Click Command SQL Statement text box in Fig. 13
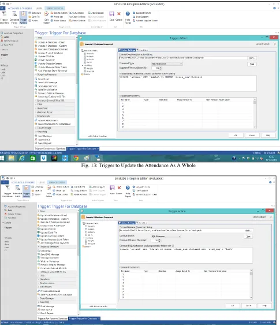280x325 pixels. pyautogui.click(x=188, y=83)
